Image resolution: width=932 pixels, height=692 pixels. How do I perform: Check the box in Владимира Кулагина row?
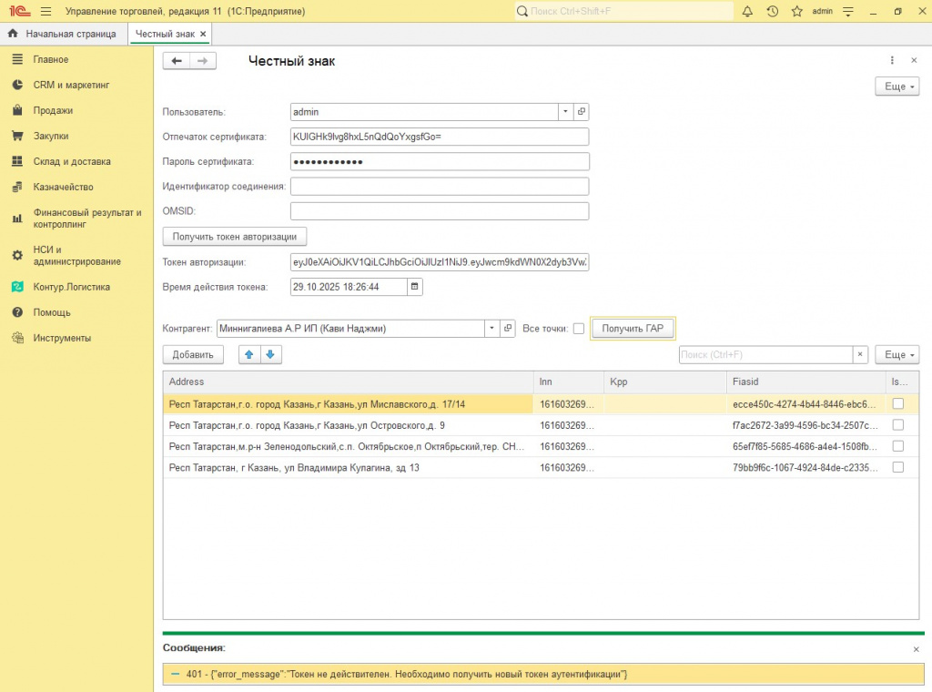pyautogui.click(x=898, y=467)
